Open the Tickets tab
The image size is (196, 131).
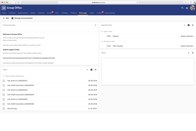pos(99,13)
